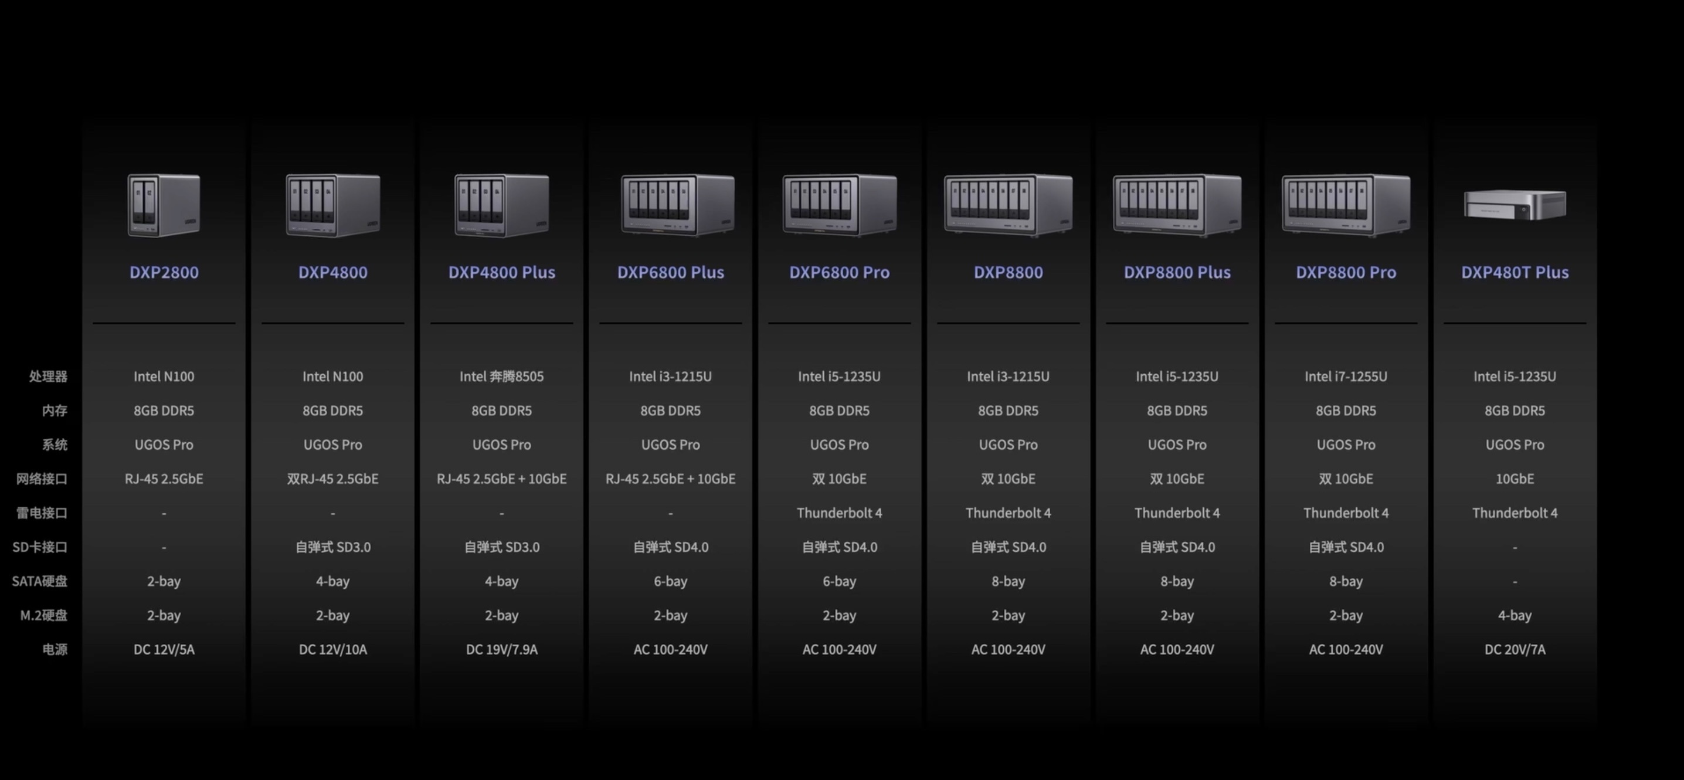Click 10GbE under DXP480T Plus
Screen dimensions: 1684x780
(1515, 479)
